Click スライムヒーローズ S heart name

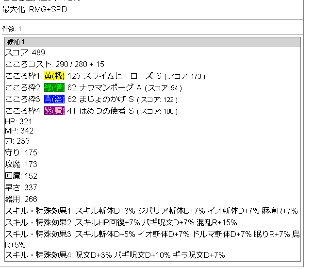tap(122, 76)
